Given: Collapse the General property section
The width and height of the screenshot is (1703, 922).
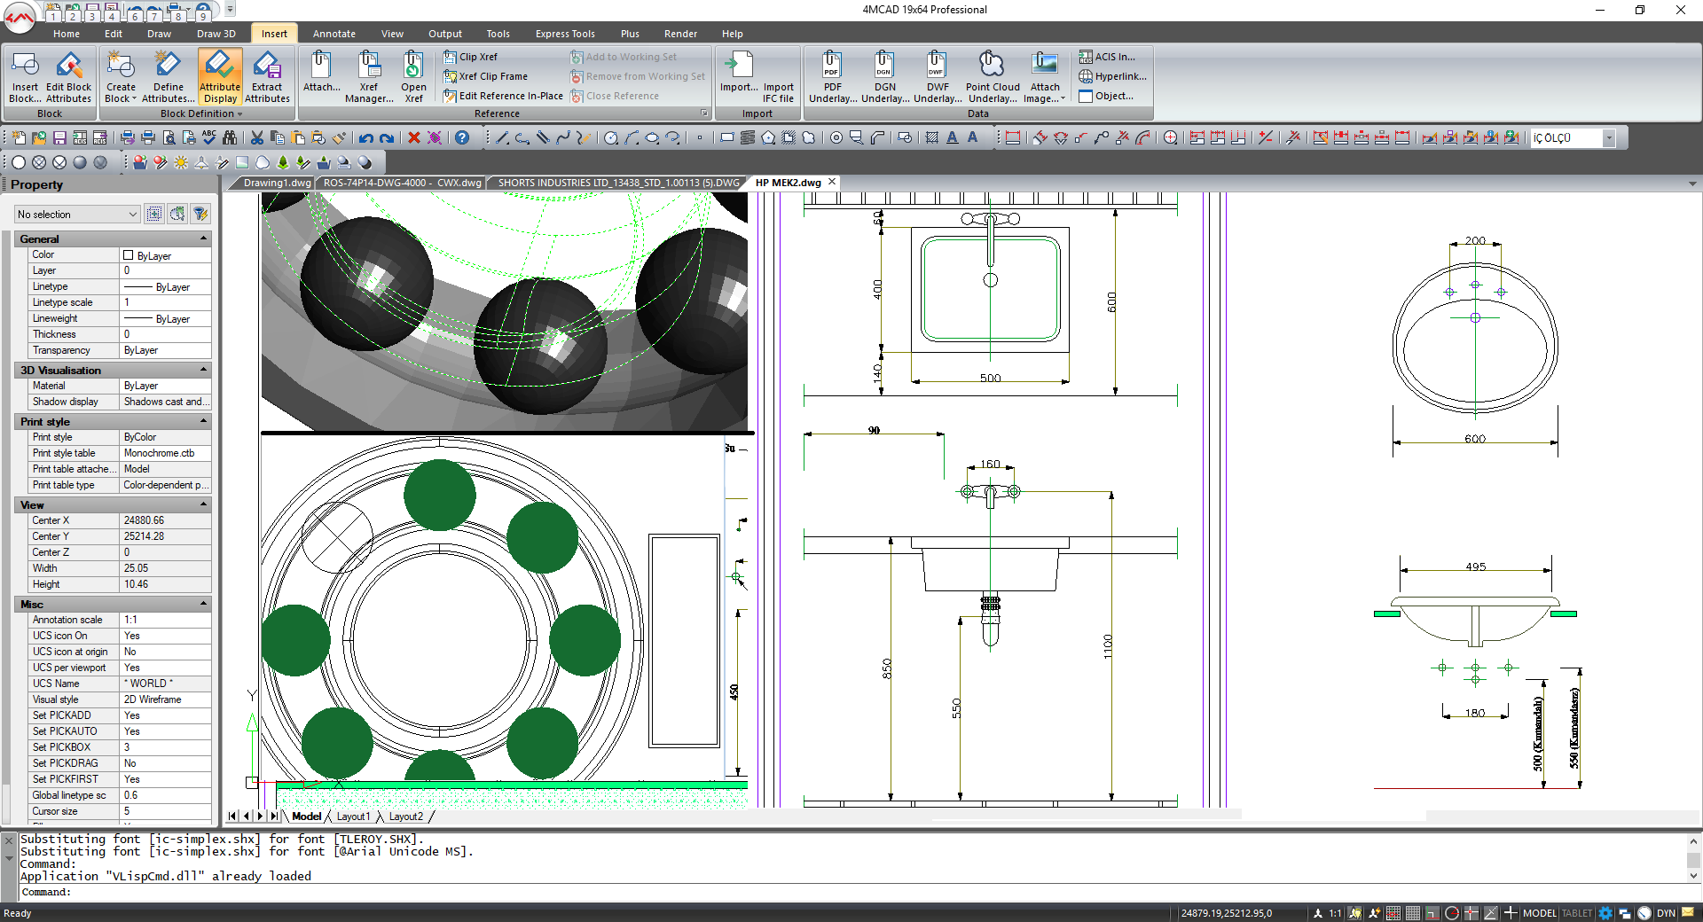Looking at the screenshot, I should tap(203, 239).
